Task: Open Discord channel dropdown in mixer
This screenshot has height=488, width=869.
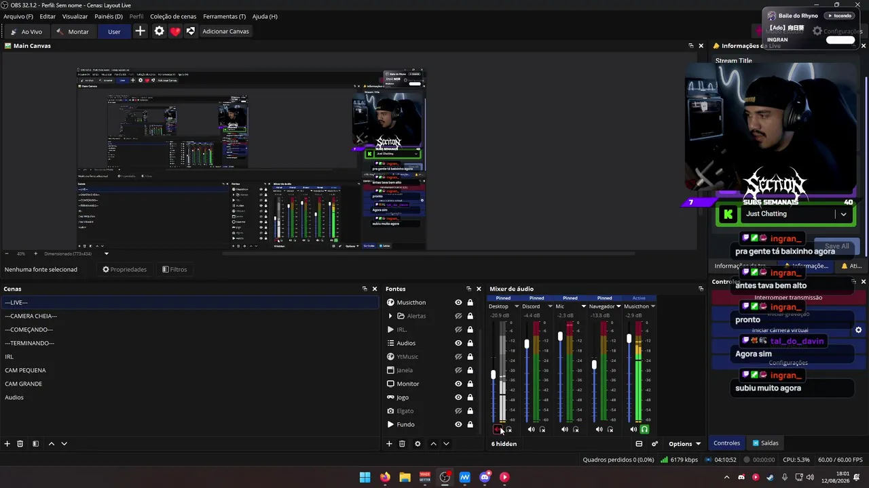Action: coord(550,306)
